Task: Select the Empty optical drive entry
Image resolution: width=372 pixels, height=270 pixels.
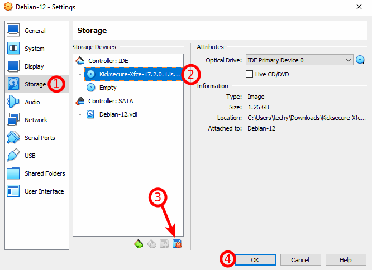Action: pyautogui.click(x=107, y=88)
